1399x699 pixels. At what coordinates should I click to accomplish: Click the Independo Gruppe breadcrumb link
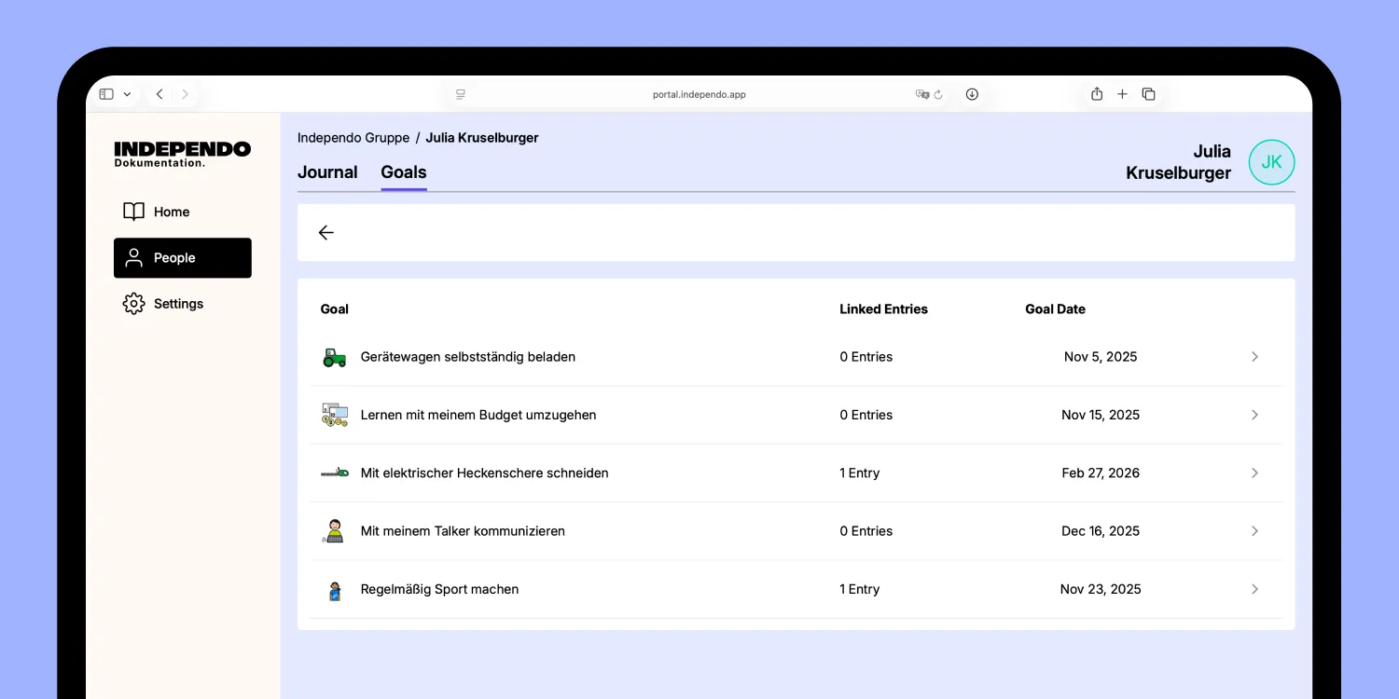(353, 138)
